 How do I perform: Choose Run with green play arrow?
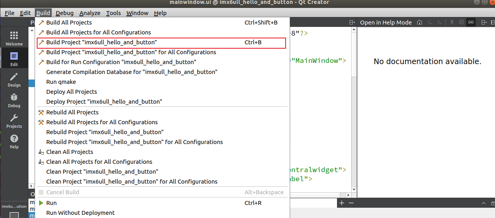click(x=51, y=203)
